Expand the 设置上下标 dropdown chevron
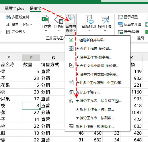Viewport: 148px width, 142px height. tap(31, 25)
